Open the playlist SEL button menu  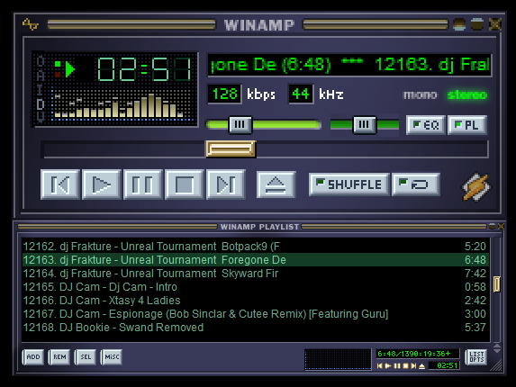click(x=86, y=357)
